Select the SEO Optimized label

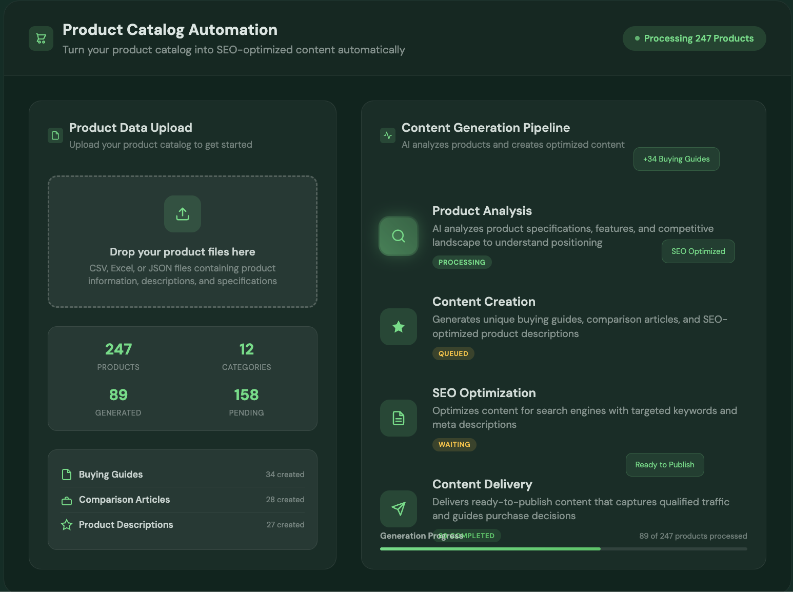[x=698, y=251]
